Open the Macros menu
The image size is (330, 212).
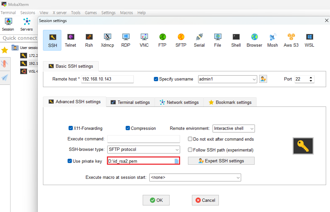point(127,13)
